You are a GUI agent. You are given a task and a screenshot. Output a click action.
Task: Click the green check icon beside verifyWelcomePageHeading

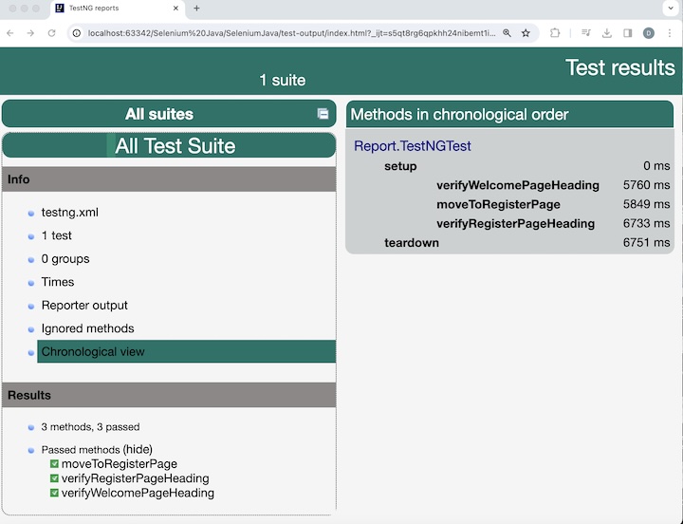[x=54, y=493]
